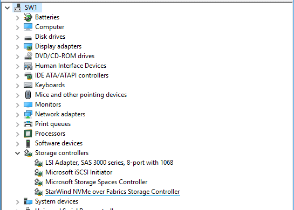Select LSI Adapter SAS 3000 series device
Viewport: 294px width, 210px height.
click(x=110, y=163)
